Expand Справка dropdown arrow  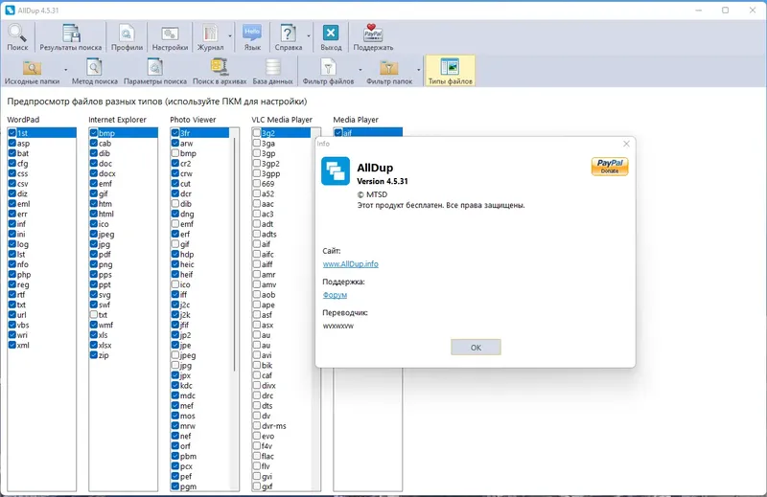309,36
